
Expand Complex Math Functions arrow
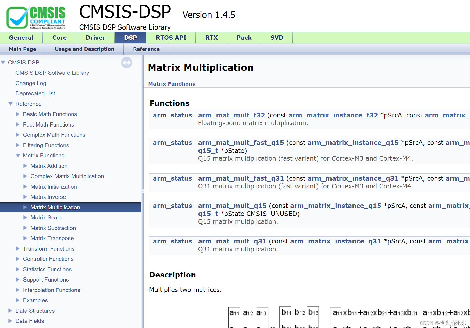tap(18, 135)
